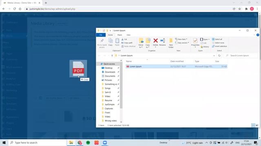Viewport: 261px width, 146px height.
Task: Click Pin to Quick access icon
Action: point(102,43)
